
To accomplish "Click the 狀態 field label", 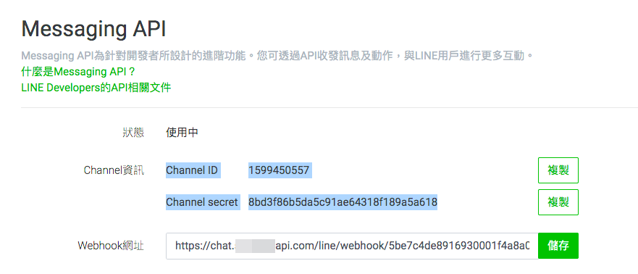I will [133, 133].
